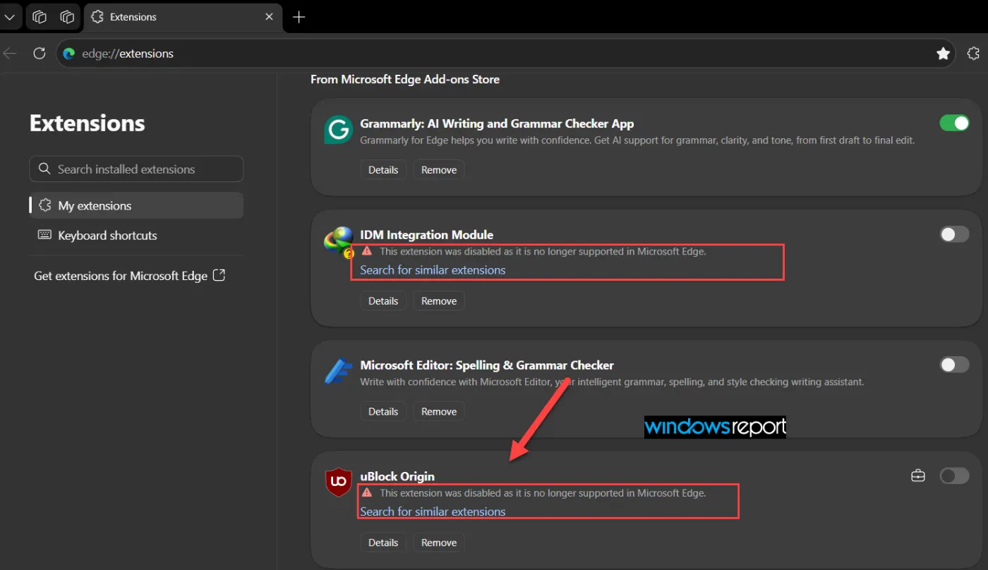Image resolution: width=988 pixels, height=570 pixels.
Task: Click the uBlock Origin shield icon
Action: [339, 483]
